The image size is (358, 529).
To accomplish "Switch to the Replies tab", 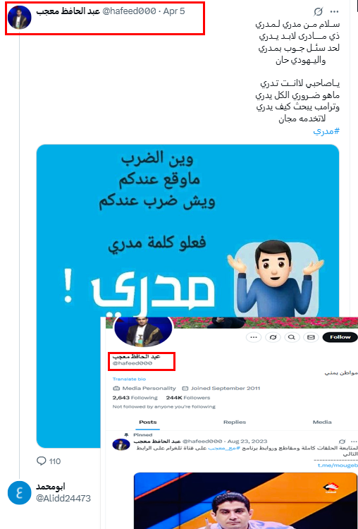I will point(234,422).
